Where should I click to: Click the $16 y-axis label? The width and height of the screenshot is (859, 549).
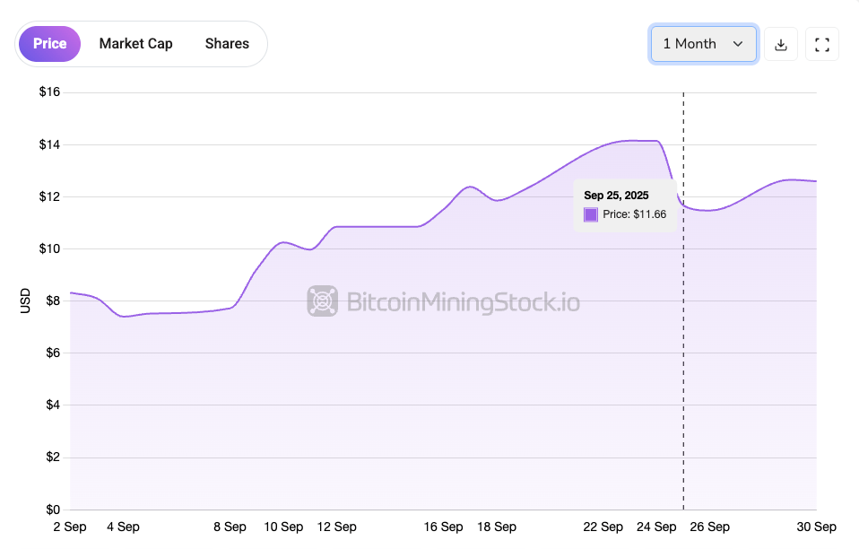click(x=48, y=92)
